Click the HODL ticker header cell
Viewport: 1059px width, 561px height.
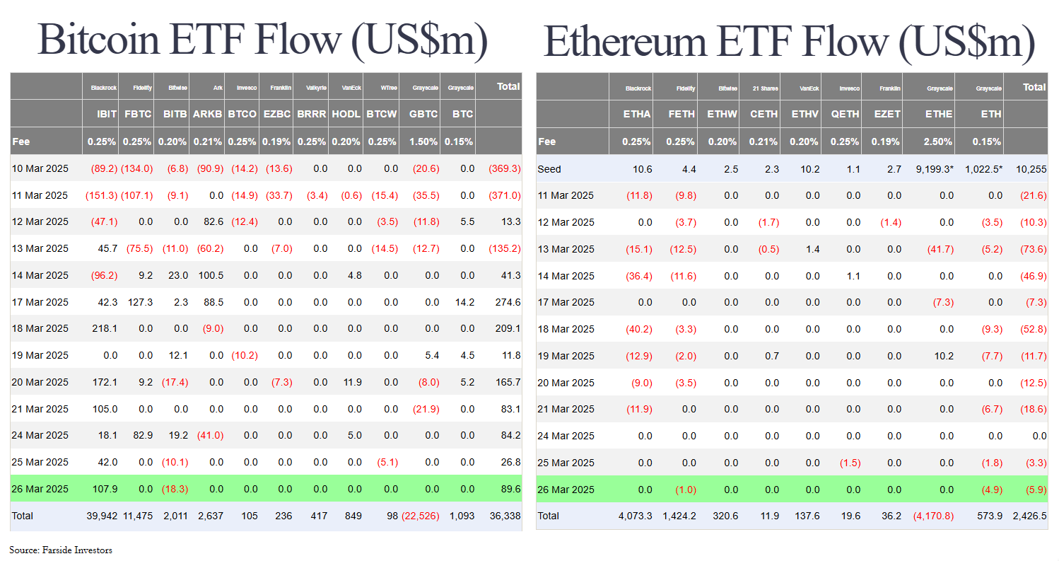pos(346,114)
